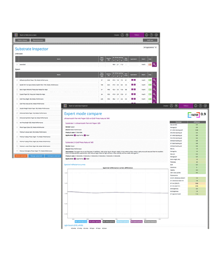221x262 pixels.
Task: Click the Substrate 2: Cold Press Natural heading
Action: pyautogui.click(x=79, y=142)
